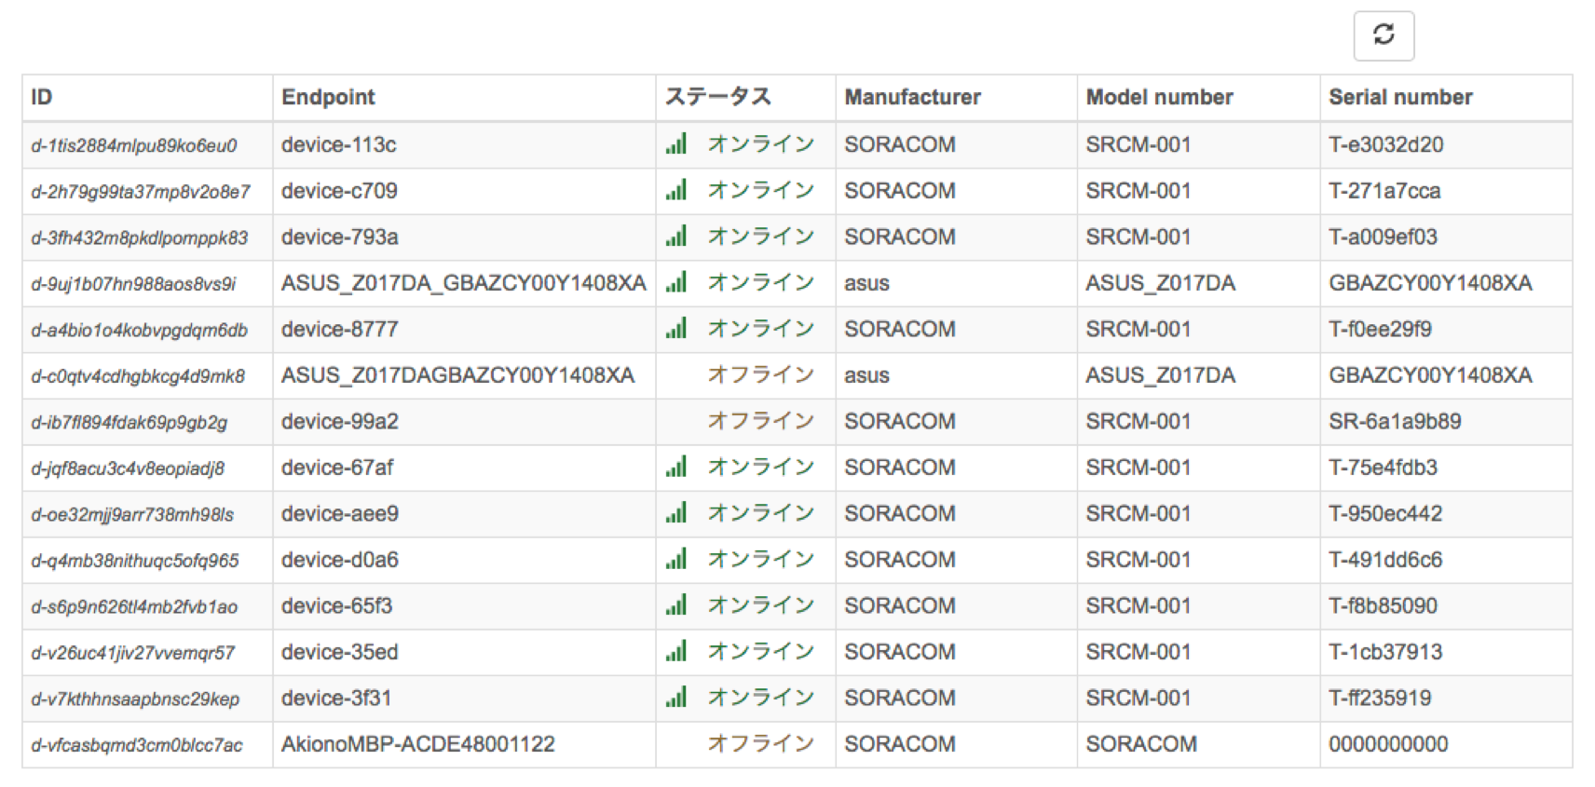
Task: Click オンライン status text of device-3f31
Action: pyautogui.click(x=761, y=698)
